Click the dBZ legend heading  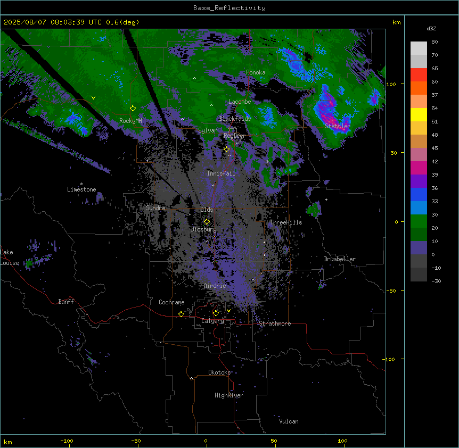[x=431, y=29]
